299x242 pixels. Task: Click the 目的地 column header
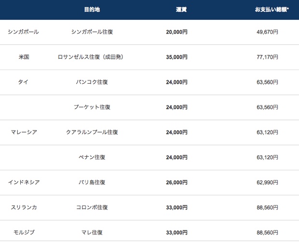coord(92,10)
